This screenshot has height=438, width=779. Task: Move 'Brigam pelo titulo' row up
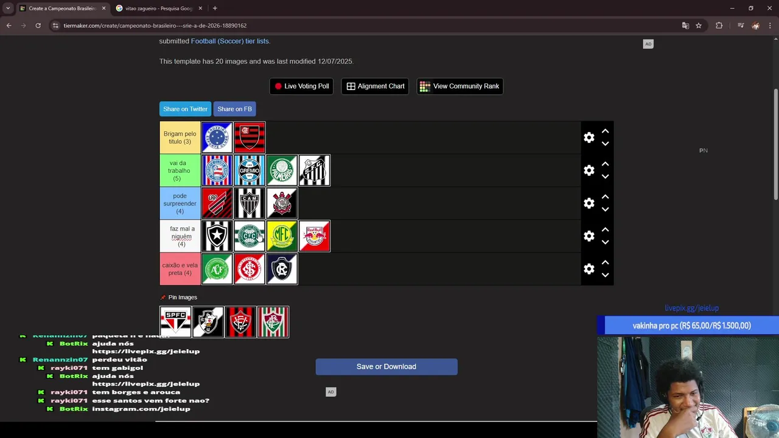[606, 131]
